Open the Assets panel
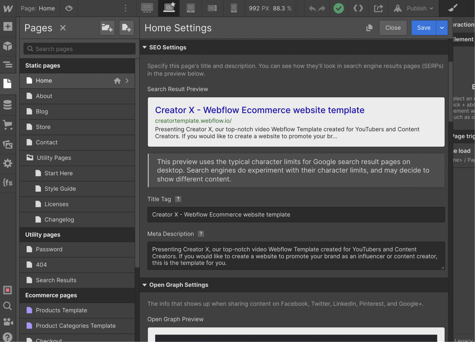The image size is (475, 342). (x=7, y=144)
